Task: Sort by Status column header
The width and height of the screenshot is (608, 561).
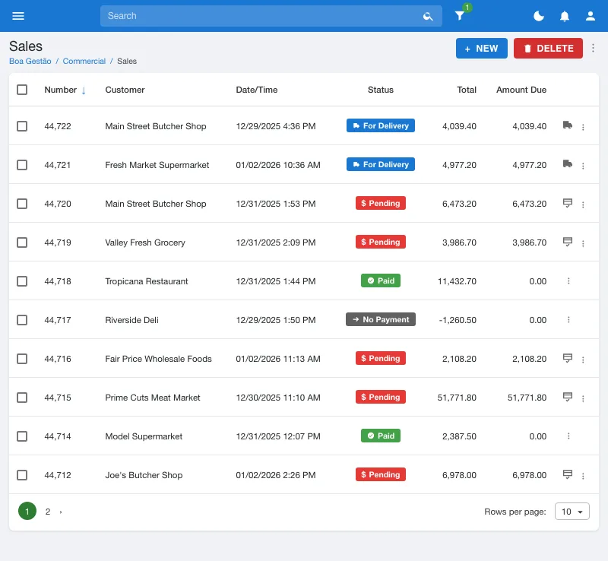Action: [381, 90]
